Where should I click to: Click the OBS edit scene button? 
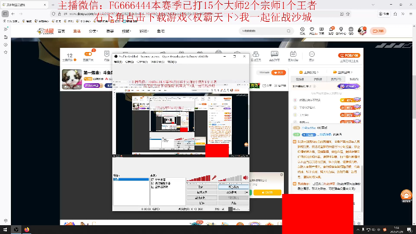202,192
